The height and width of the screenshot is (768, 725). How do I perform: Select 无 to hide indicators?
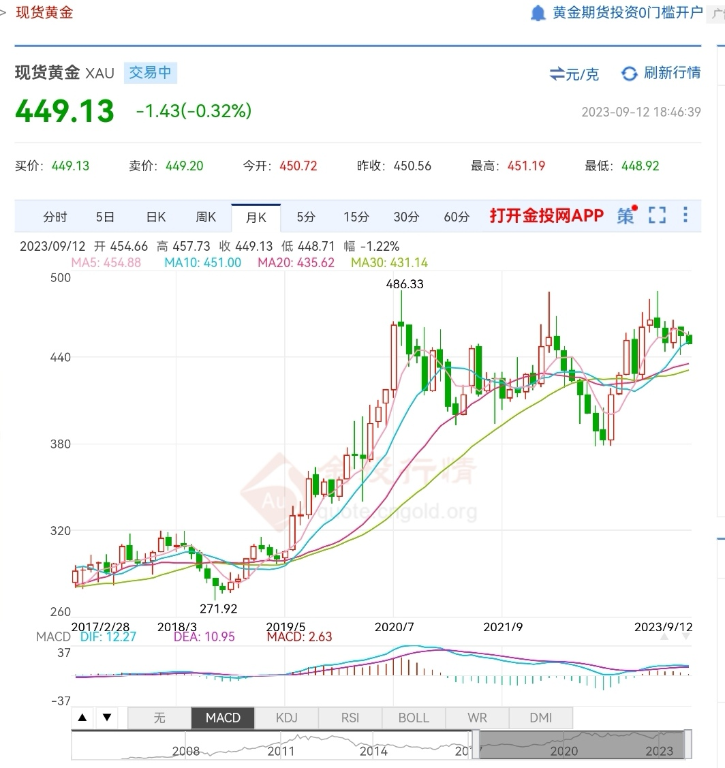[x=159, y=718]
